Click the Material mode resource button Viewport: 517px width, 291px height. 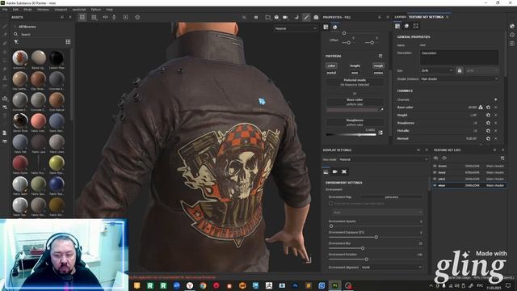point(355,82)
